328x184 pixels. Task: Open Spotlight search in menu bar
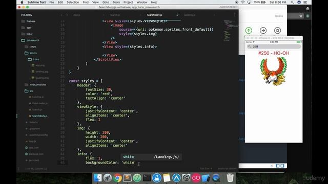click(x=292, y=2)
